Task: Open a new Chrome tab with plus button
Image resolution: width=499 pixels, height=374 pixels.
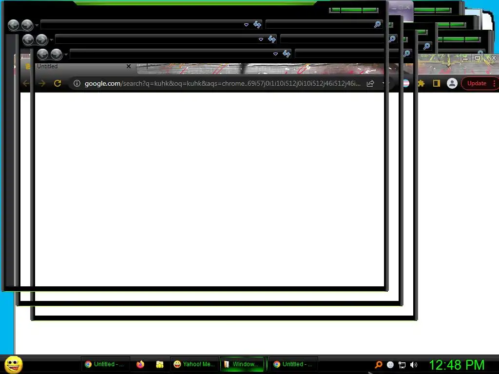Action: (147, 66)
